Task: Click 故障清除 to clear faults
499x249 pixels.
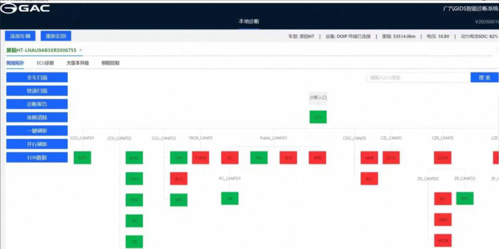Action: click(37, 117)
